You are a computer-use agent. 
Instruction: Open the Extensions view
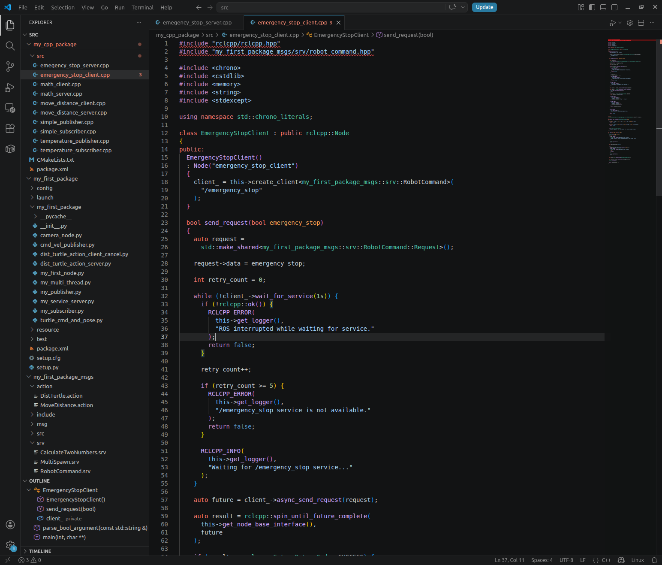point(10,128)
